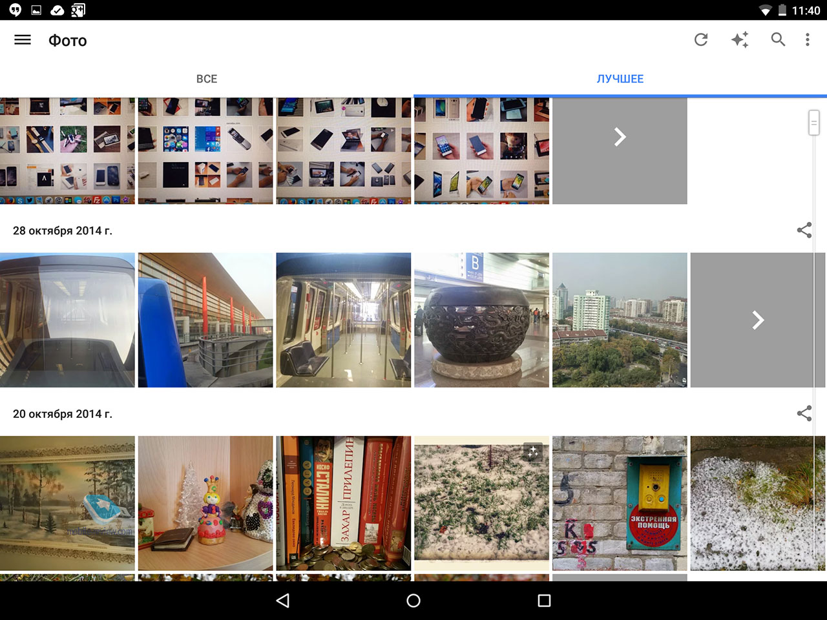827x620 pixels.
Task: Share photos from 28 октября 2014
Action: pos(804,230)
